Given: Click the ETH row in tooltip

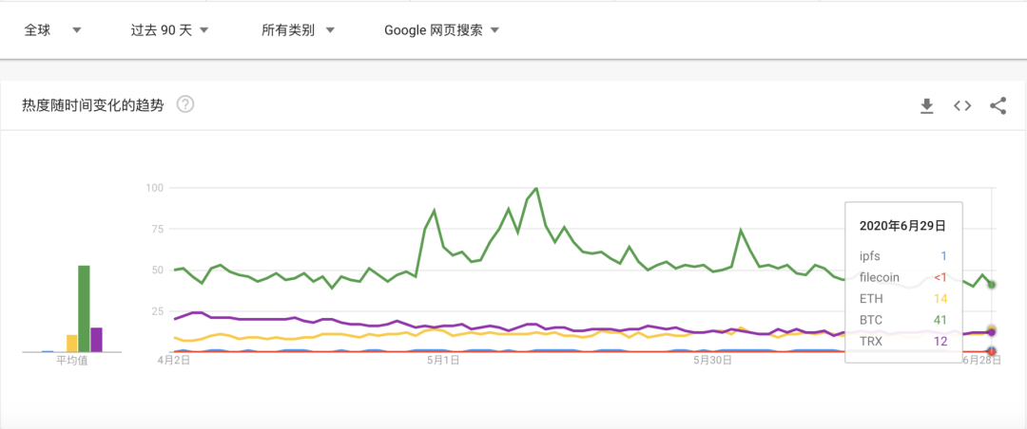Looking at the screenshot, I should click(x=903, y=299).
